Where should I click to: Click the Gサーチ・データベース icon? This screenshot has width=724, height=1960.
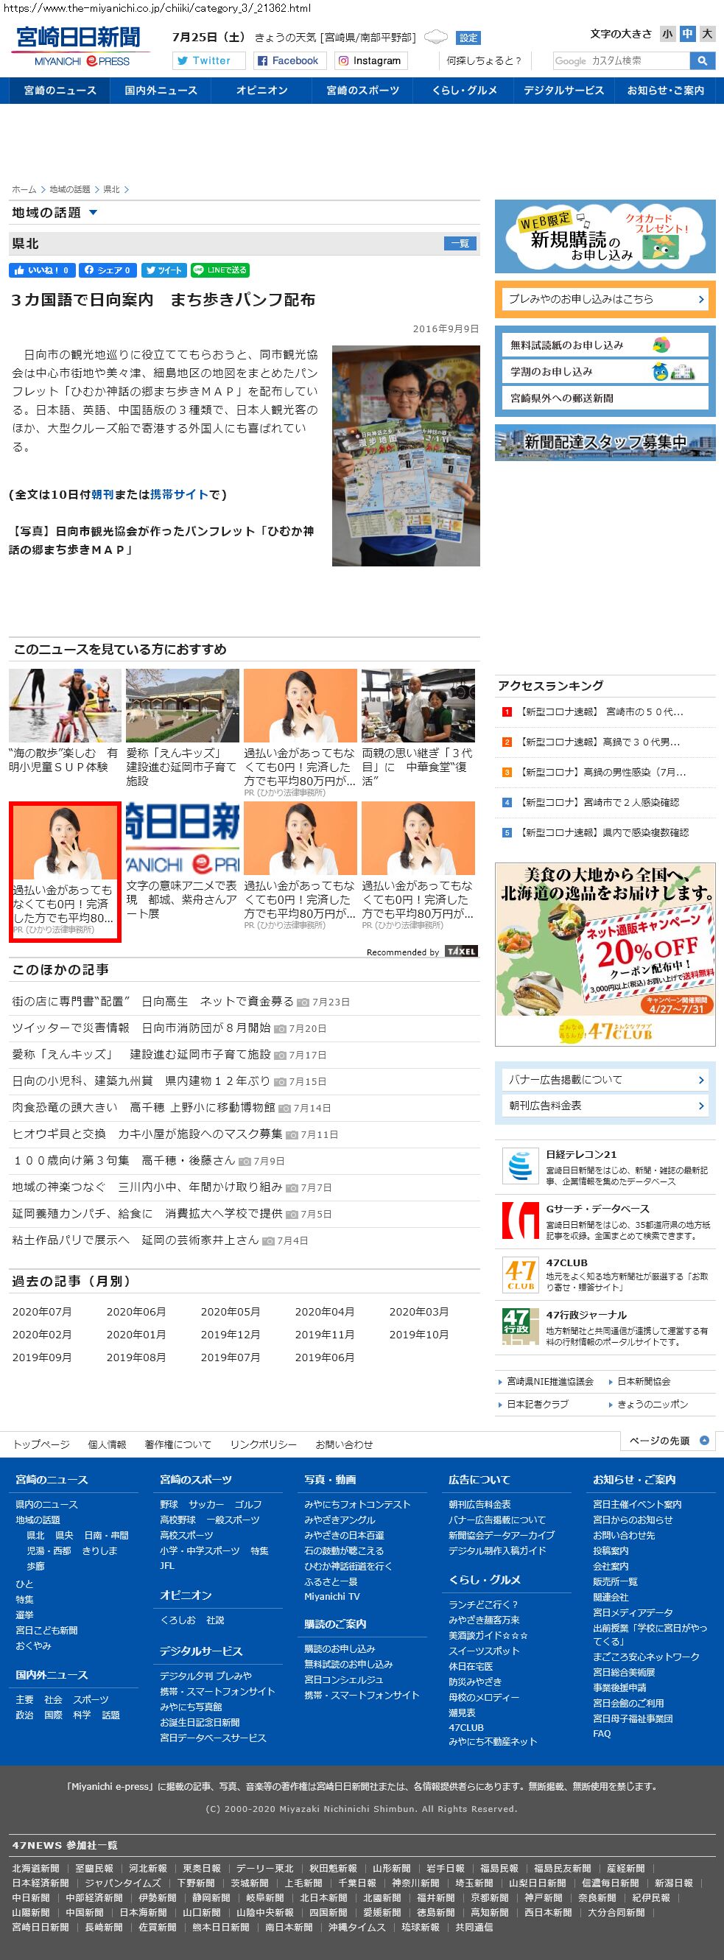point(521,1220)
